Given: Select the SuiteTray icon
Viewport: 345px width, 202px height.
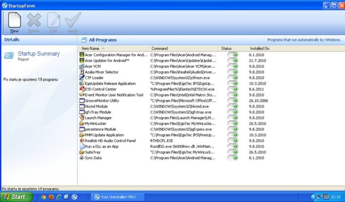Looking at the screenshot, I should (x=82, y=152).
